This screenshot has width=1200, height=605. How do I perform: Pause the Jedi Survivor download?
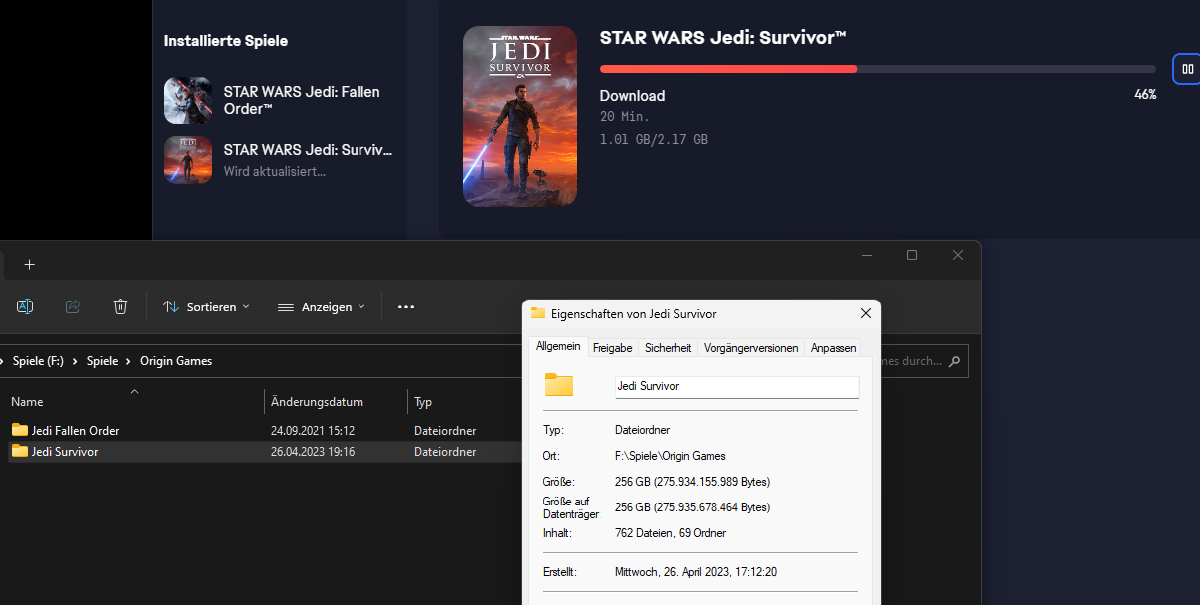(x=1187, y=69)
